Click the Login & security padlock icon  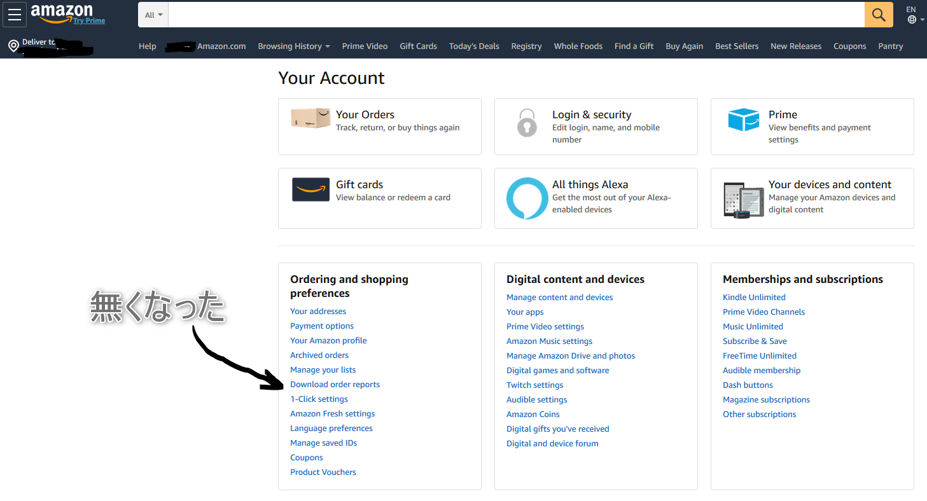(527, 123)
